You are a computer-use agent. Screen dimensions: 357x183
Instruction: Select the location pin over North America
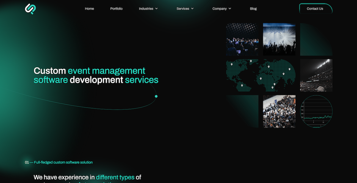coord(232,64)
